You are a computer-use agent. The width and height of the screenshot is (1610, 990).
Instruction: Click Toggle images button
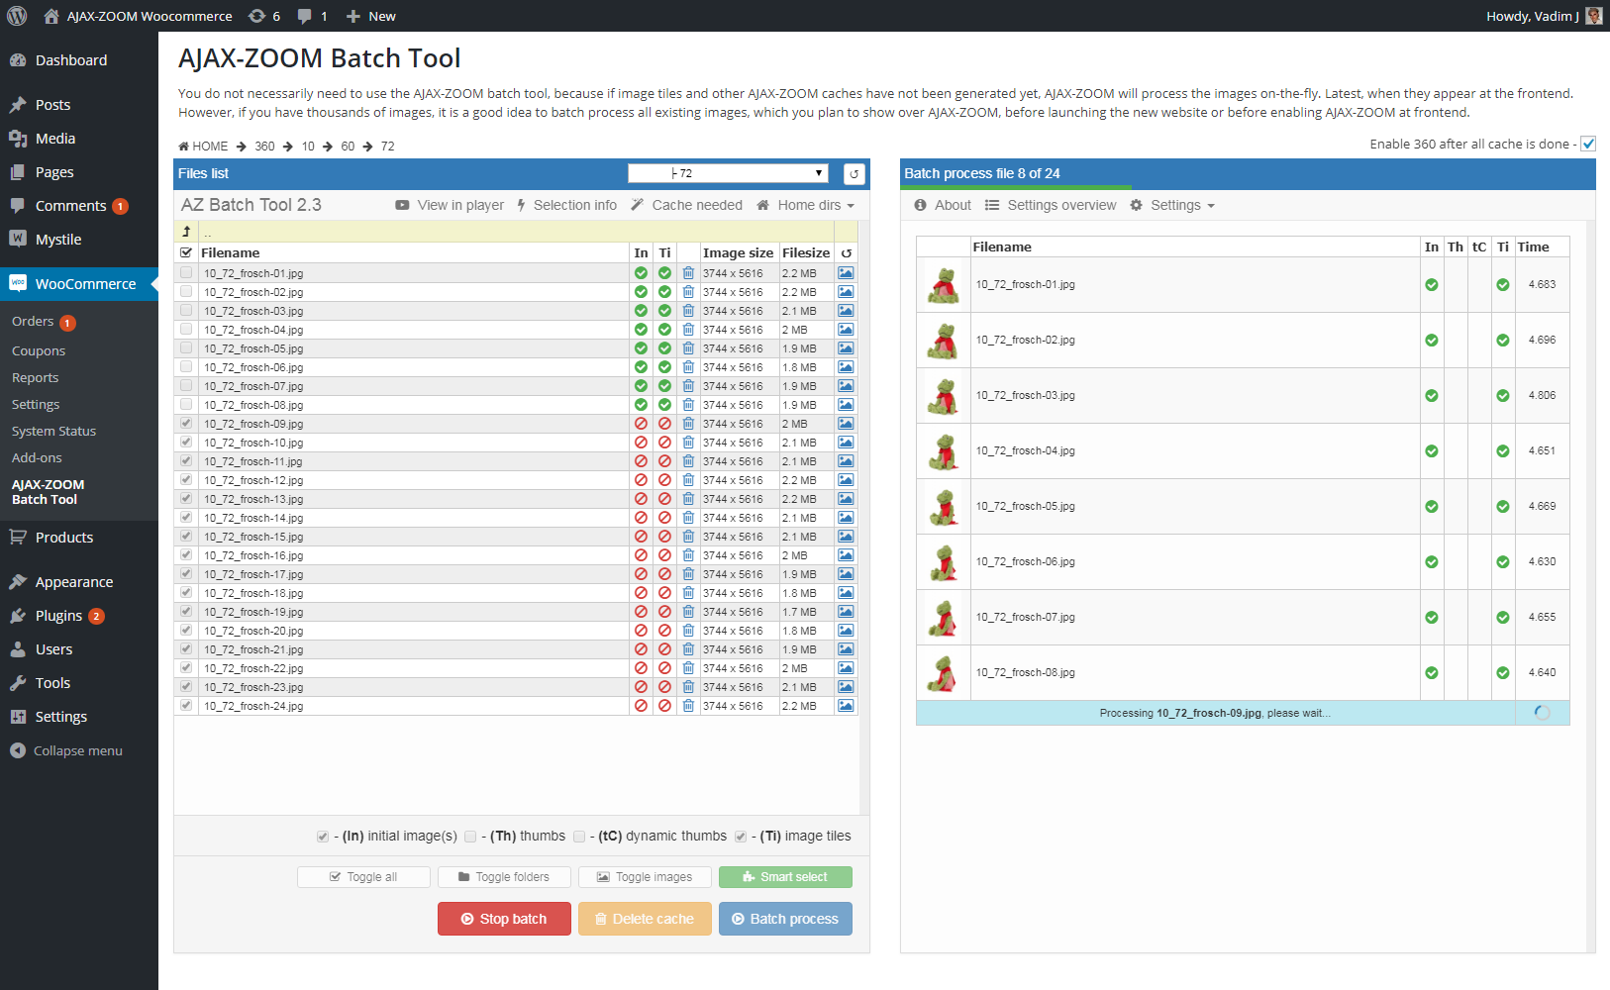tap(645, 877)
